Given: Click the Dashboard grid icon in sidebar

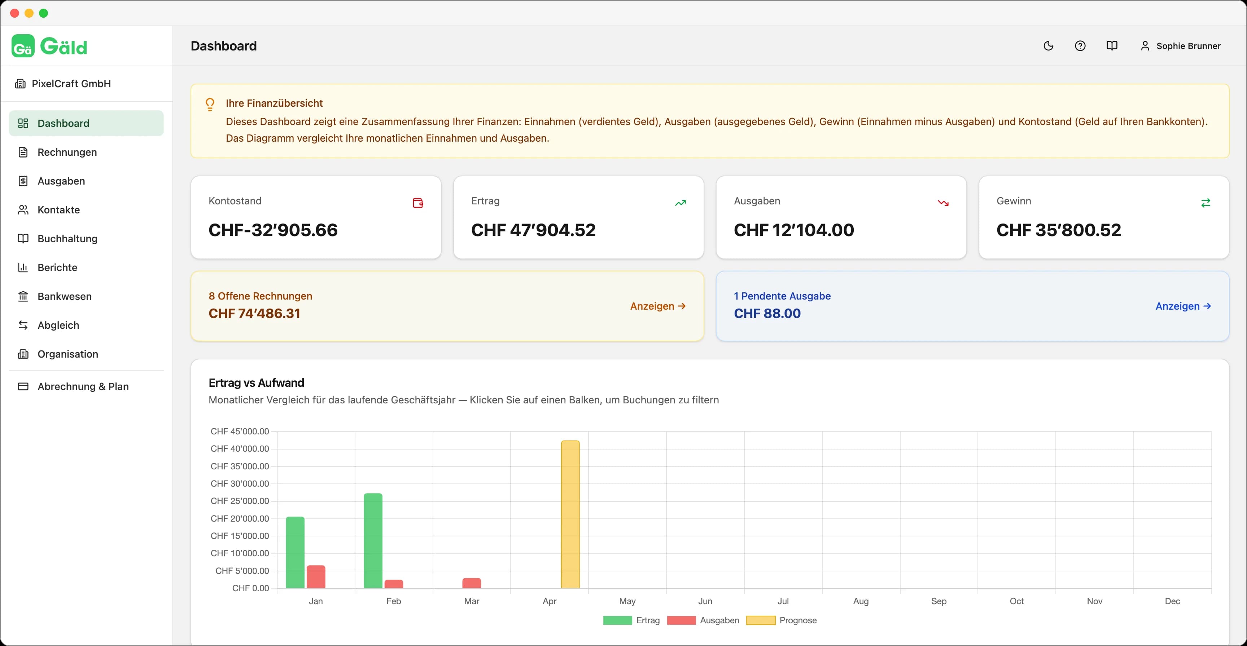Looking at the screenshot, I should click(x=23, y=123).
